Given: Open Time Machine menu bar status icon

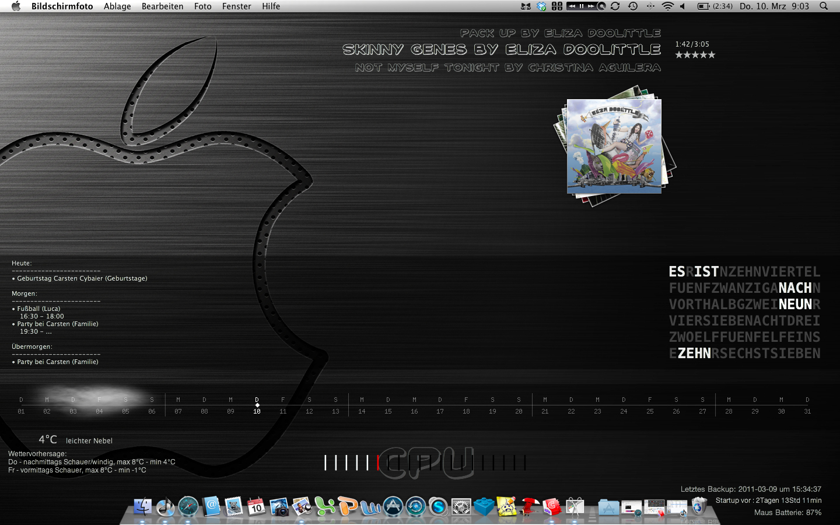Looking at the screenshot, I should coord(633,6).
